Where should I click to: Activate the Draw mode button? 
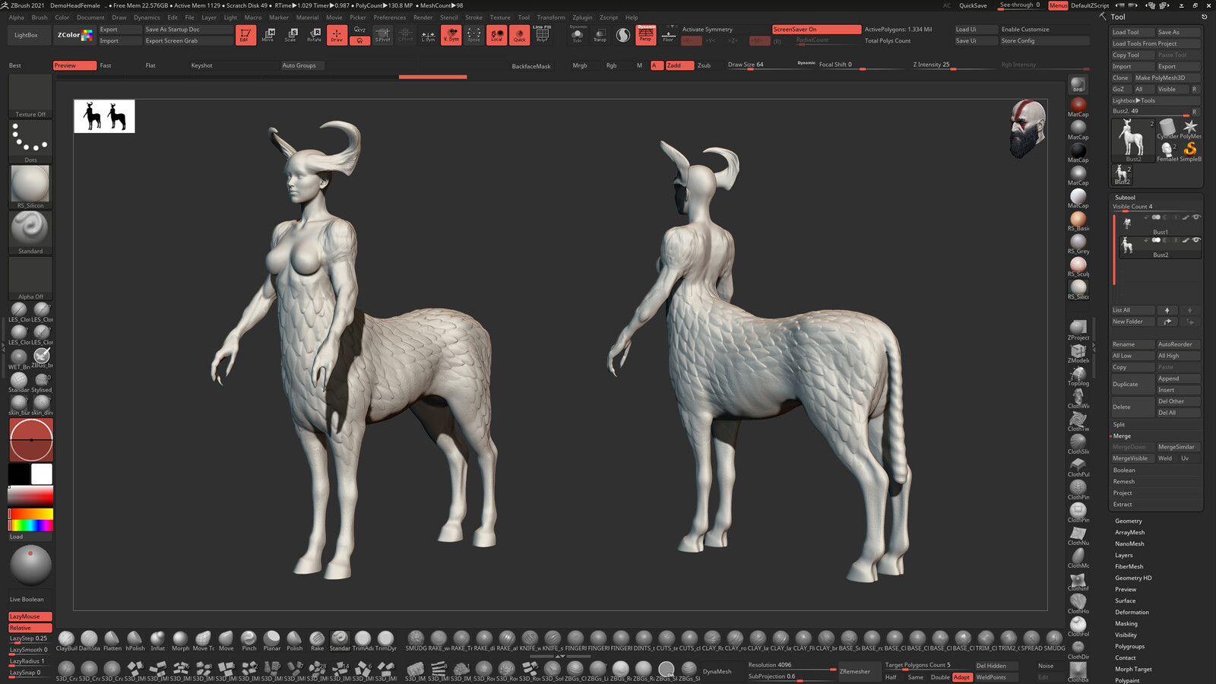337,35
